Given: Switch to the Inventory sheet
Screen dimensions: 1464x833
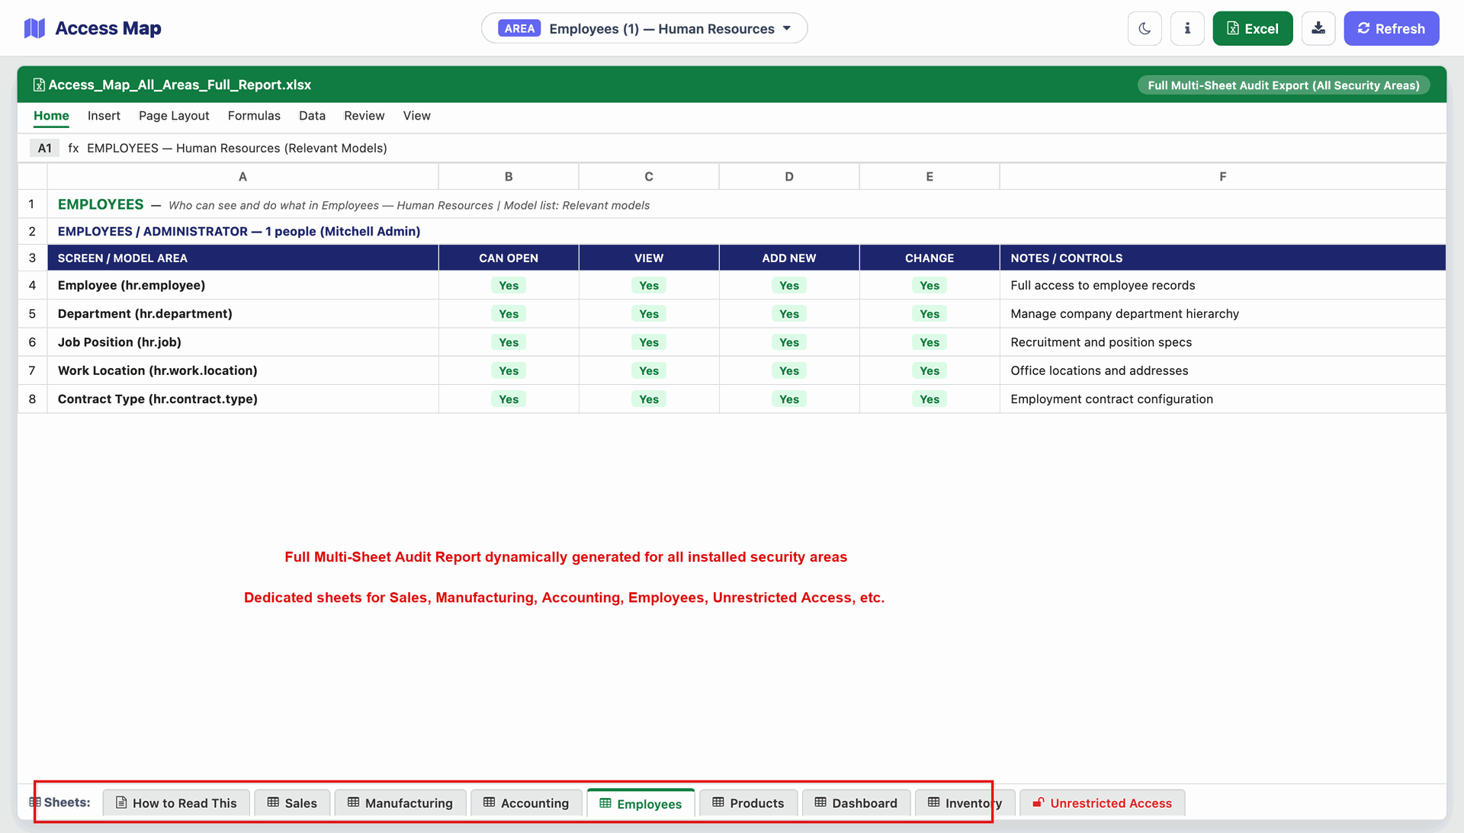Looking at the screenshot, I should point(965,803).
